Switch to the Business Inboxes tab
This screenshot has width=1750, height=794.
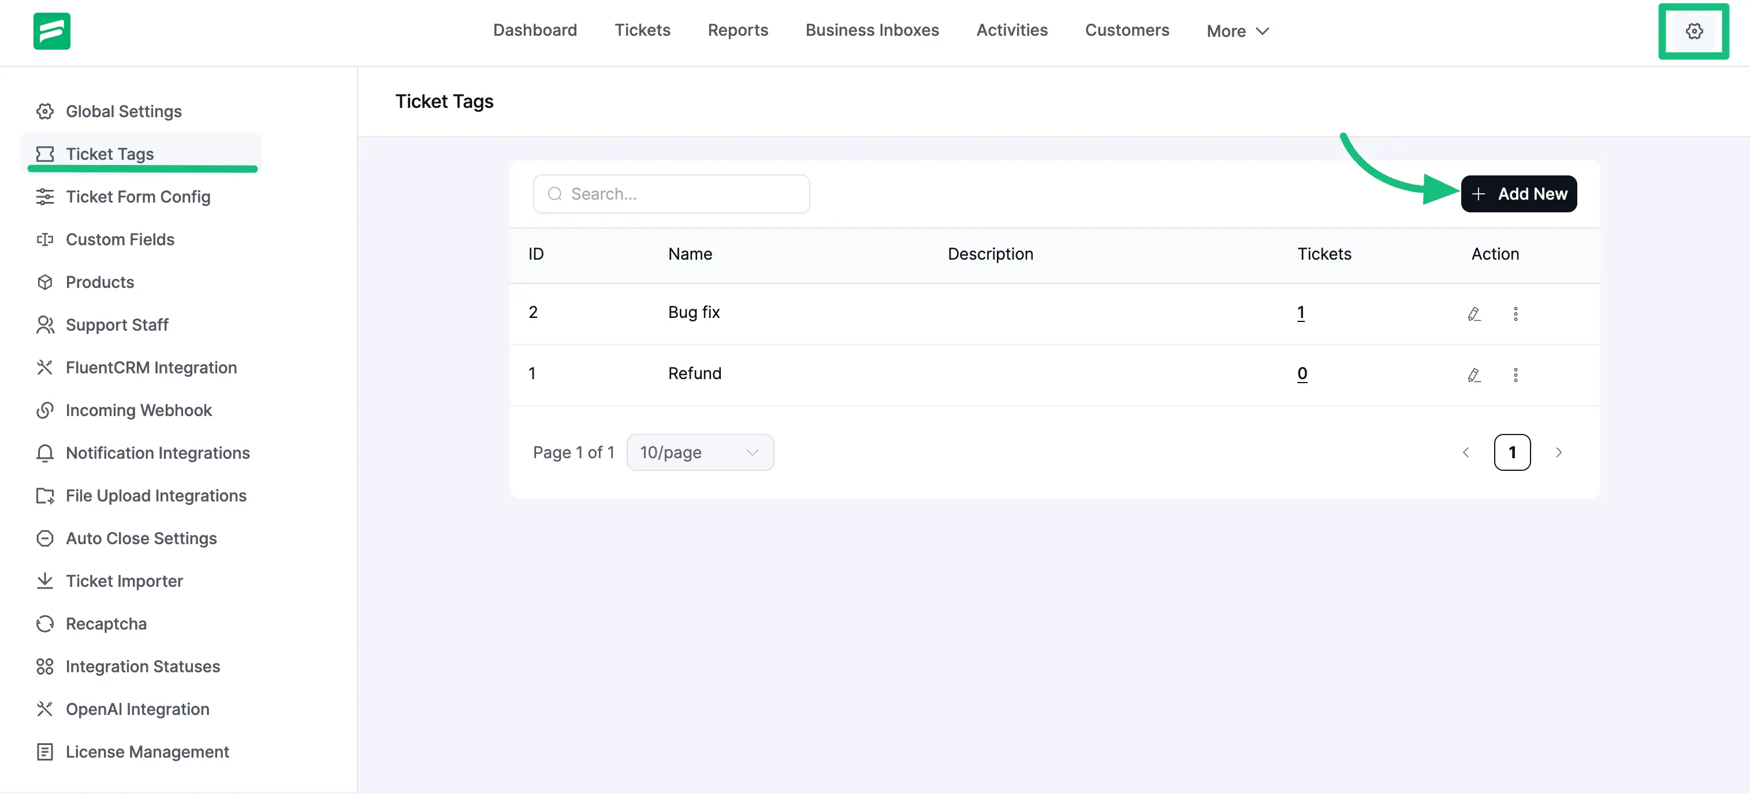point(872,30)
